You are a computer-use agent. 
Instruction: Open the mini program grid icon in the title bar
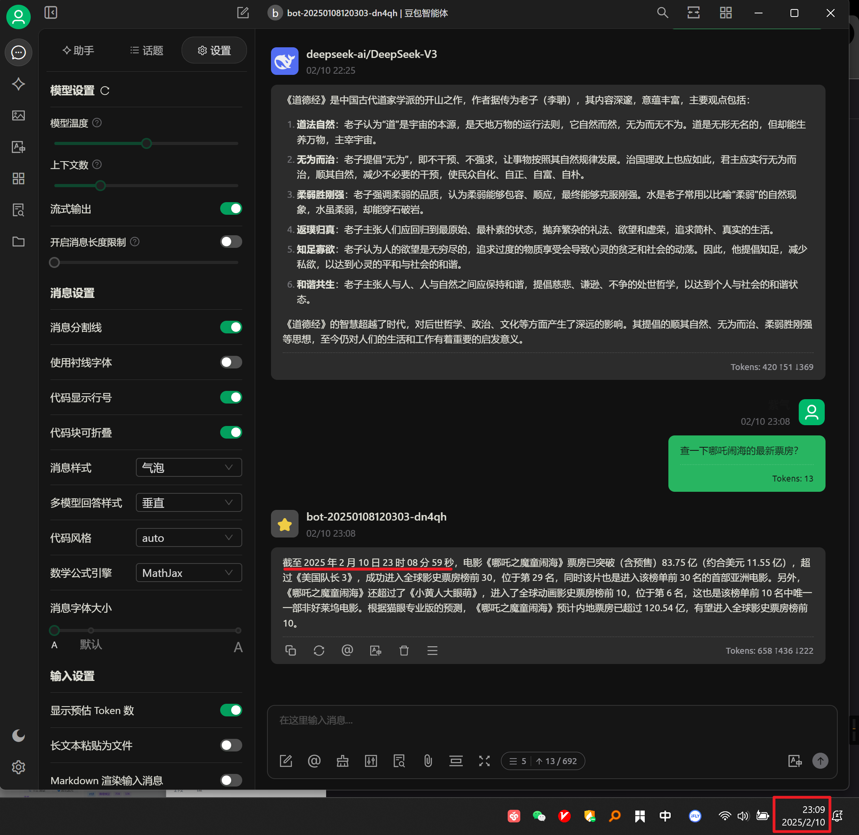point(726,13)
